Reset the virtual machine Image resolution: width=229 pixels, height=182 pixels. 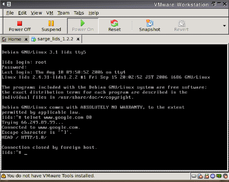[x=114, y=26]
